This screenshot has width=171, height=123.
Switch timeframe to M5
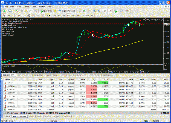pyautogui.click(x=59, y=16)
